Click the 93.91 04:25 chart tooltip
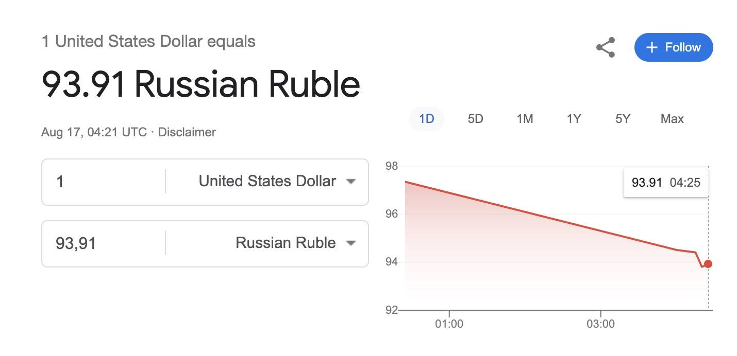 click(x=666, y=183)
